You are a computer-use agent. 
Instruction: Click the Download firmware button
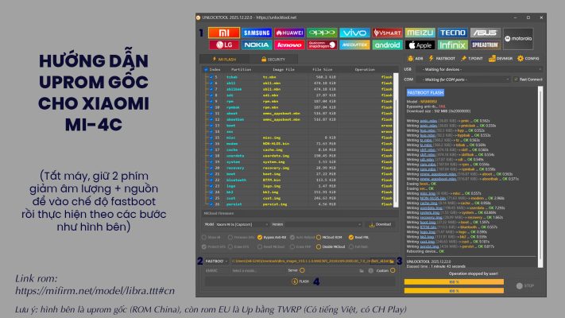coord(381,224)
